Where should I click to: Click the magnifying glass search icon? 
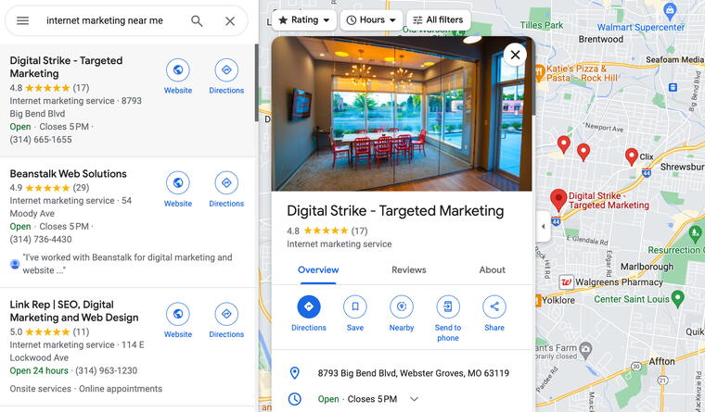pyautogui.click(x=197, y=20)
